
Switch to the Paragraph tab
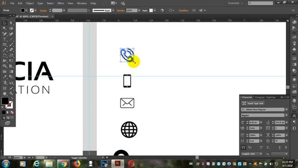[x=260, y=98]
